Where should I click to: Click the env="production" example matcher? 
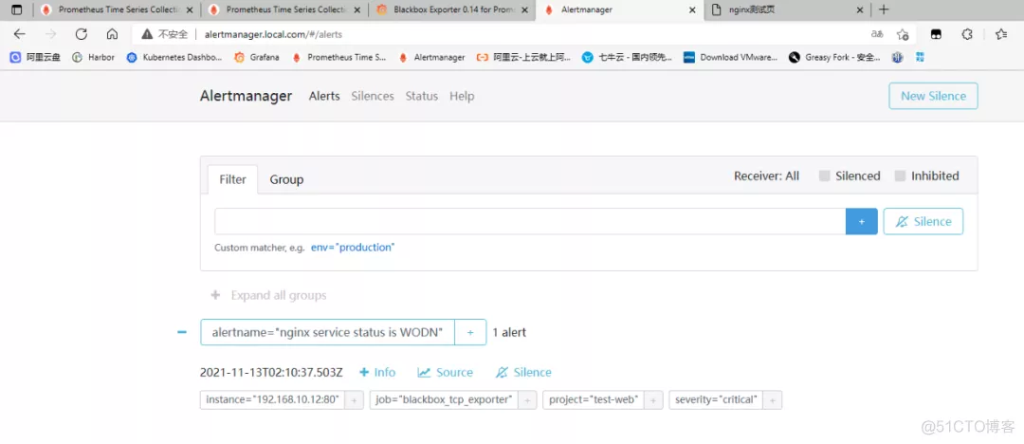(353, 248)
